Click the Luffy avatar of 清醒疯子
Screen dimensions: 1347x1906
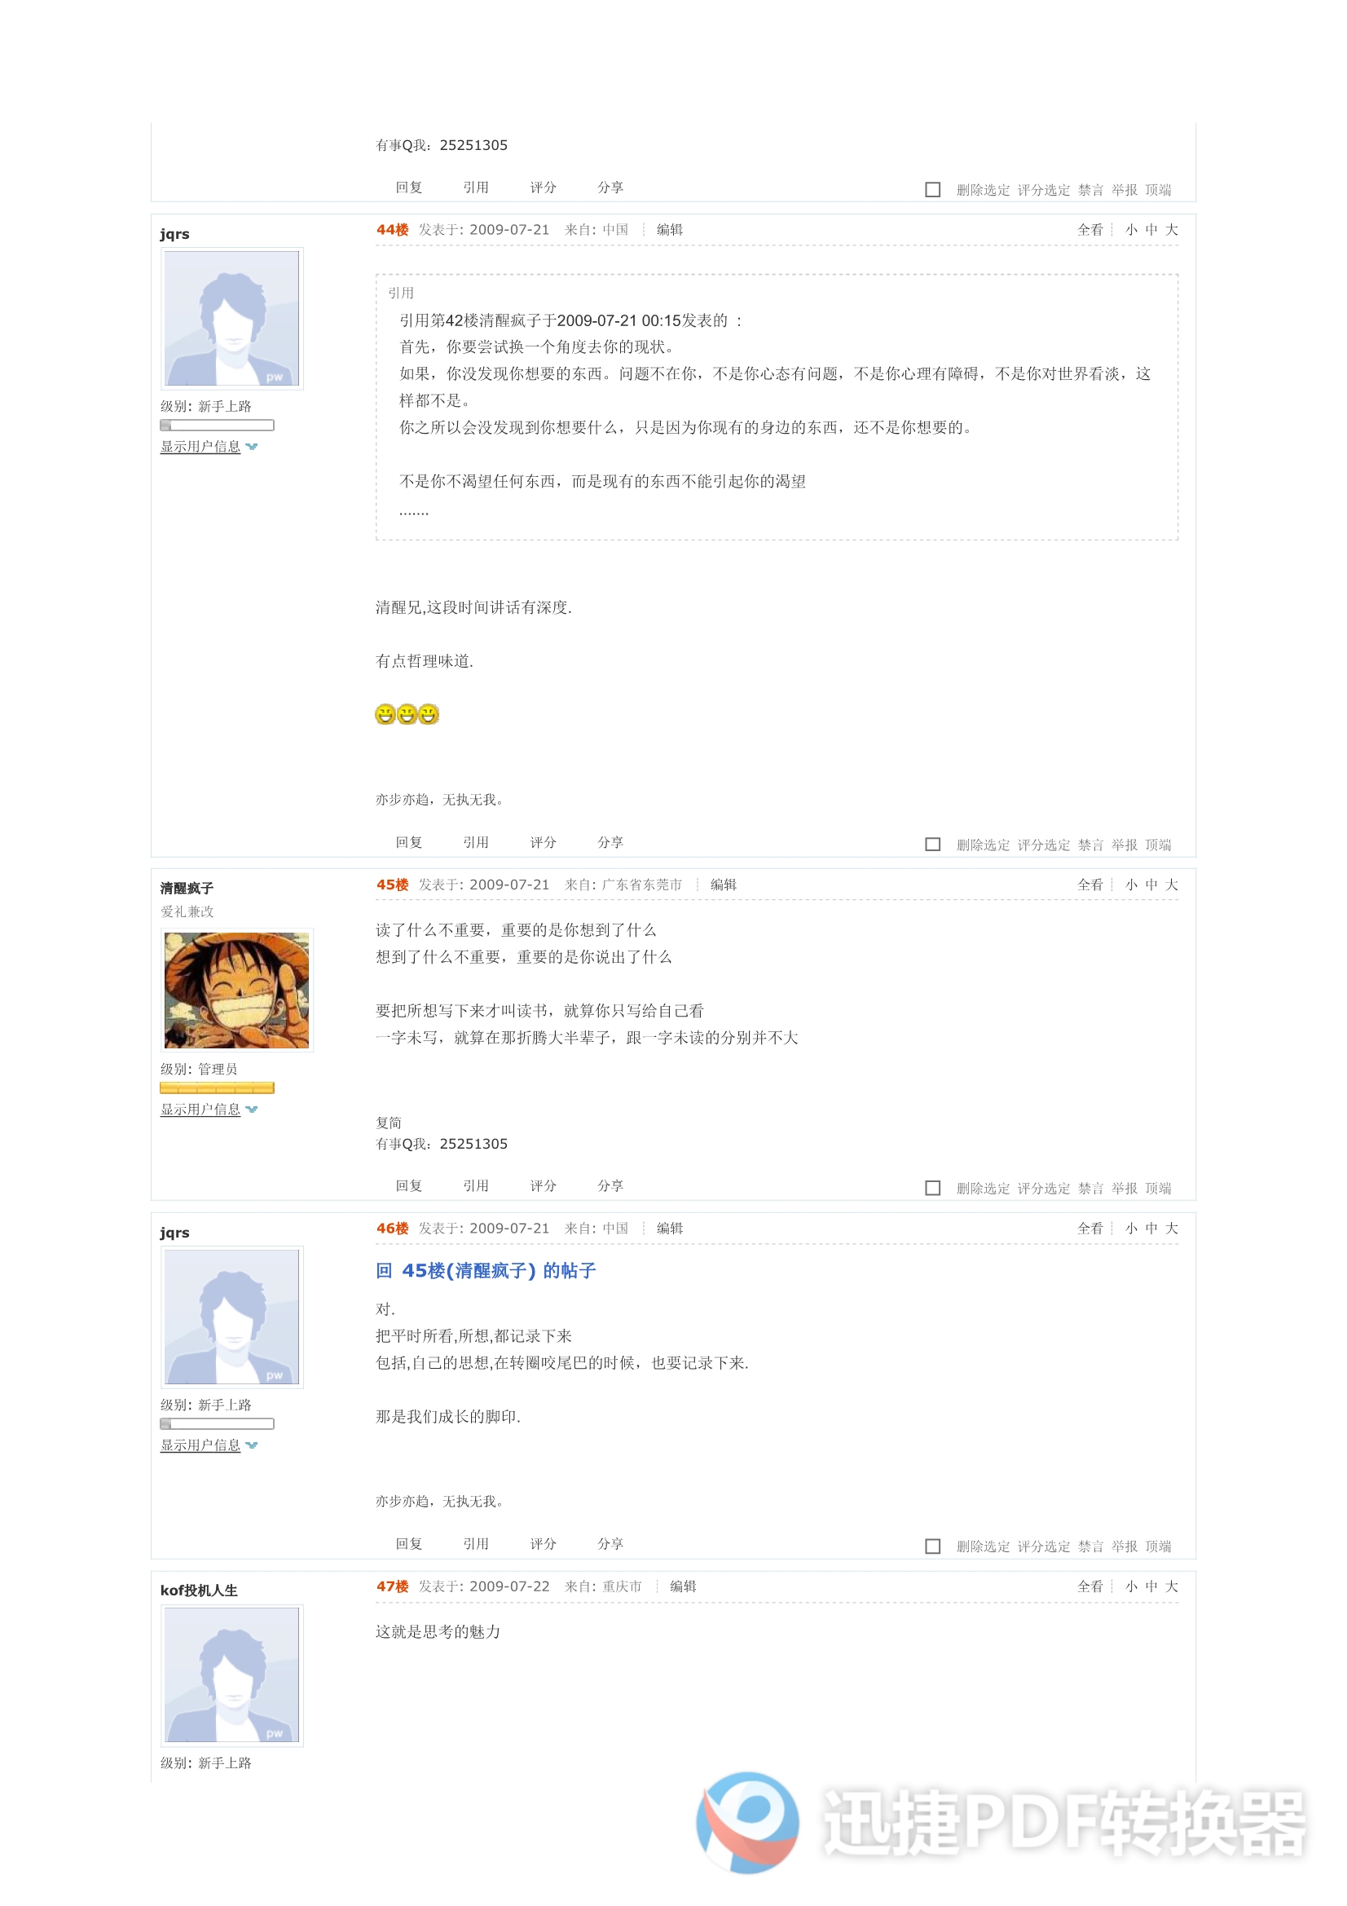[236, 991]
